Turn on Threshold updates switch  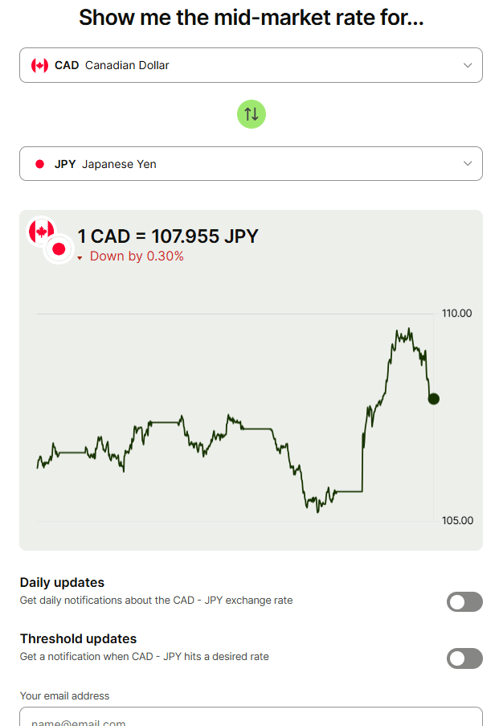tap(464, 658)
